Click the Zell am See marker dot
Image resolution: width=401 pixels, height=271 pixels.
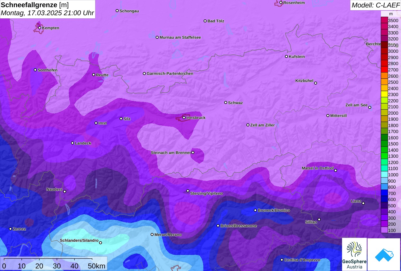point(370,107)
